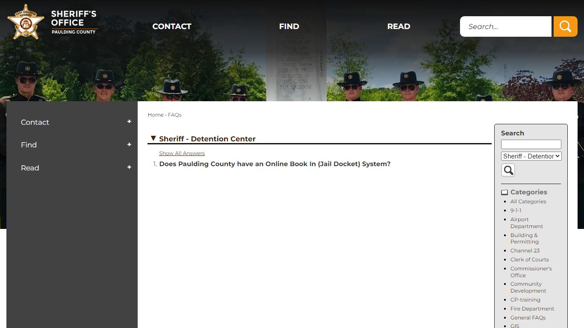Screen dimensions: 584x328
Task: Select Find in the sidebar
Action: coord(29,145)
